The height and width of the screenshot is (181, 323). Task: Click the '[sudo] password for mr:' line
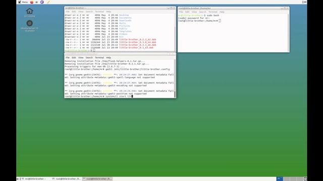[194, 18]
